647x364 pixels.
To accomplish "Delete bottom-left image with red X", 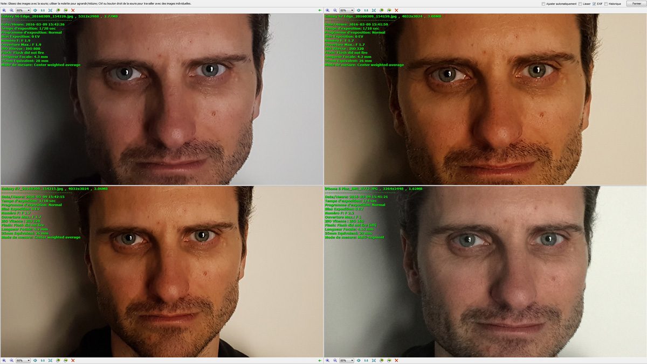I will tap(73, 360).
